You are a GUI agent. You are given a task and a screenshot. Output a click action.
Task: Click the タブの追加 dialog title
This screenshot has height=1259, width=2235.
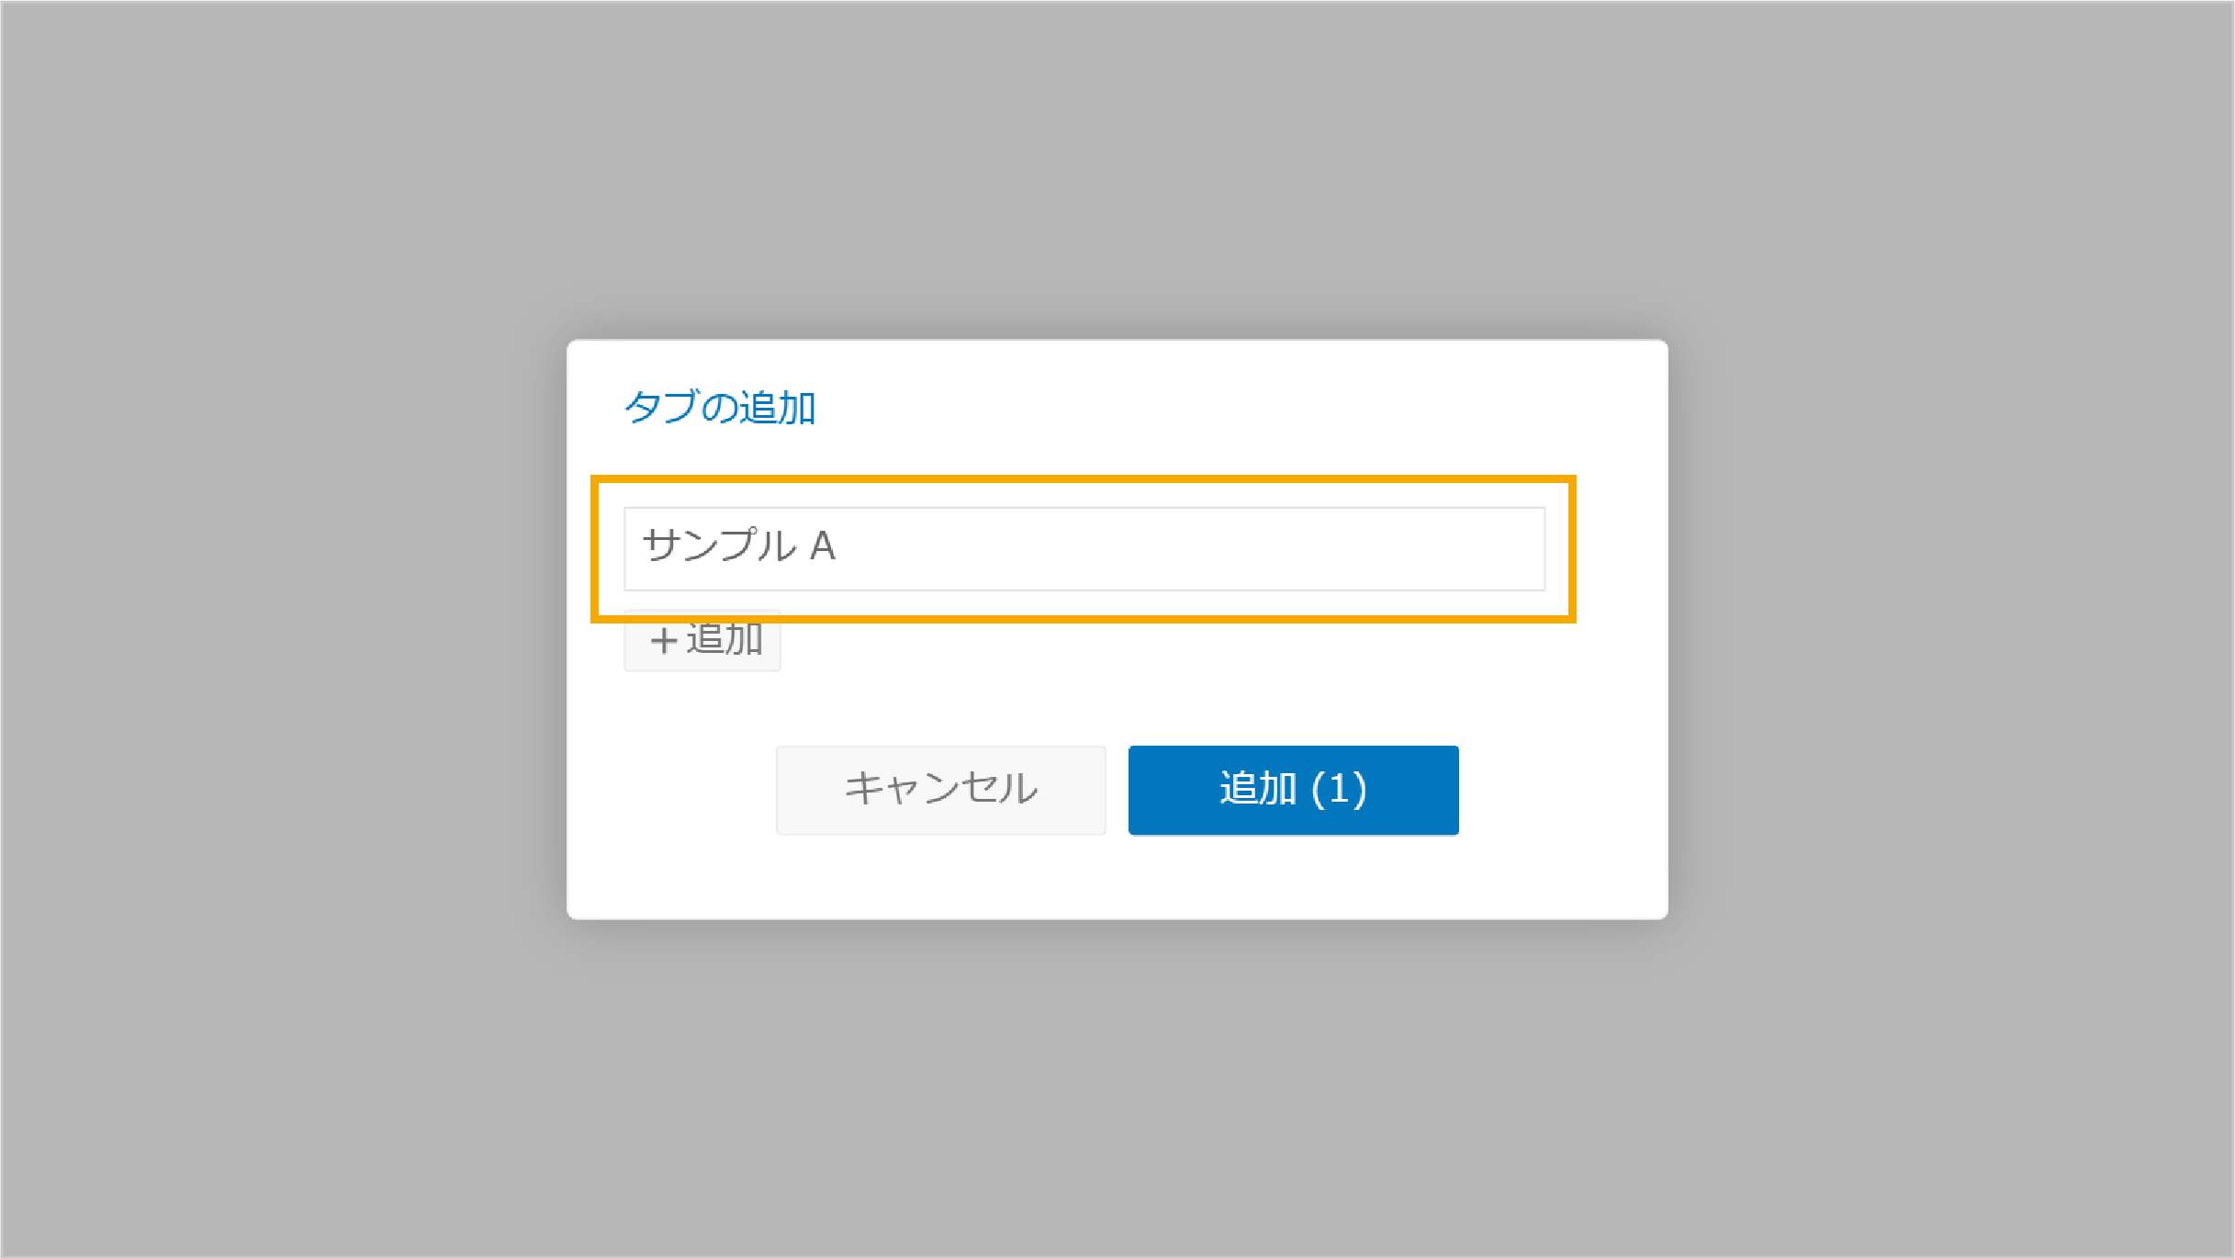click(x=720, y=408)
